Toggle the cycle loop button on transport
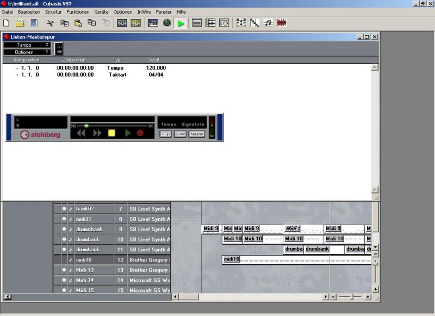This screenshot has width=435, height=316. click(166, 134)
